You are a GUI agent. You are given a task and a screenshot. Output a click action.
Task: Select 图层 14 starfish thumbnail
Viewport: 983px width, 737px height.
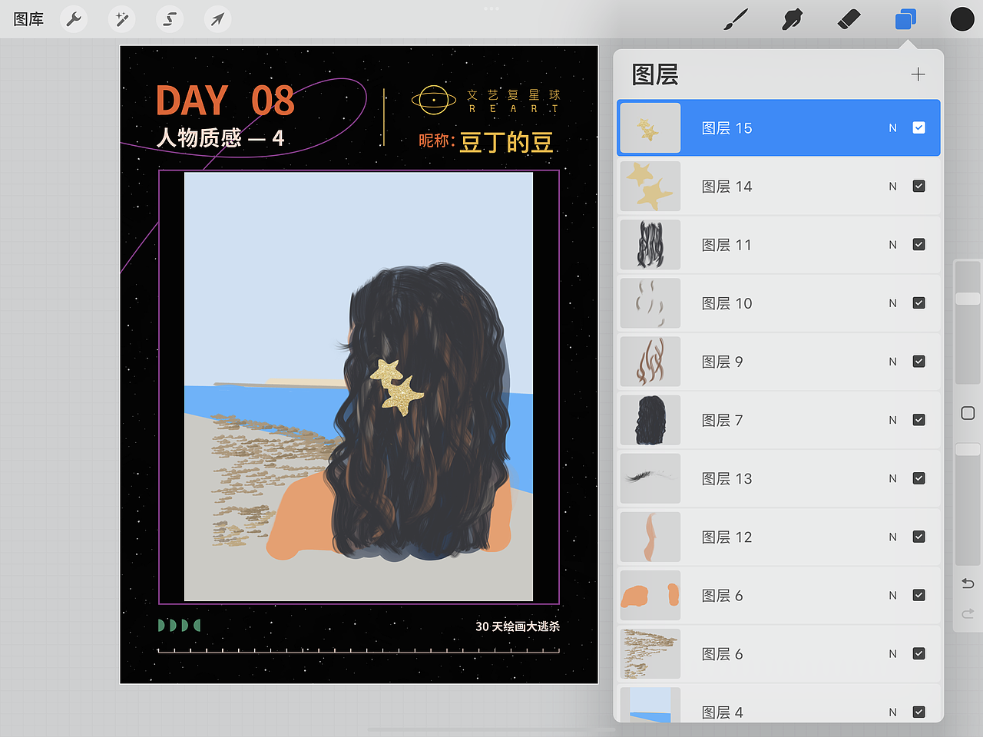(650, 187)
